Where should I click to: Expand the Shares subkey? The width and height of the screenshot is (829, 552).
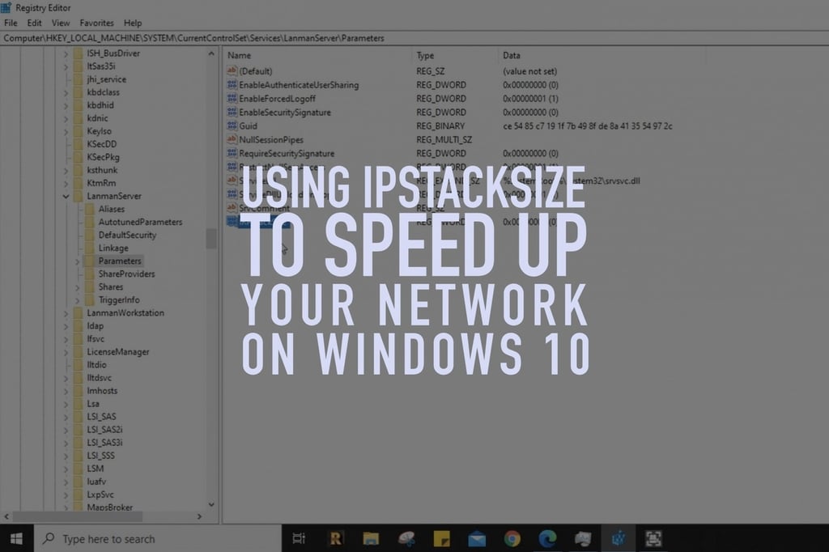tap(77, 287)
